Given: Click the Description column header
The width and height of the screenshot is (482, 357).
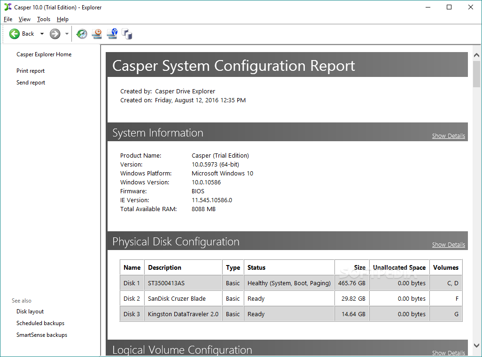Looking at the screenshot, I should tap(183, 267).
